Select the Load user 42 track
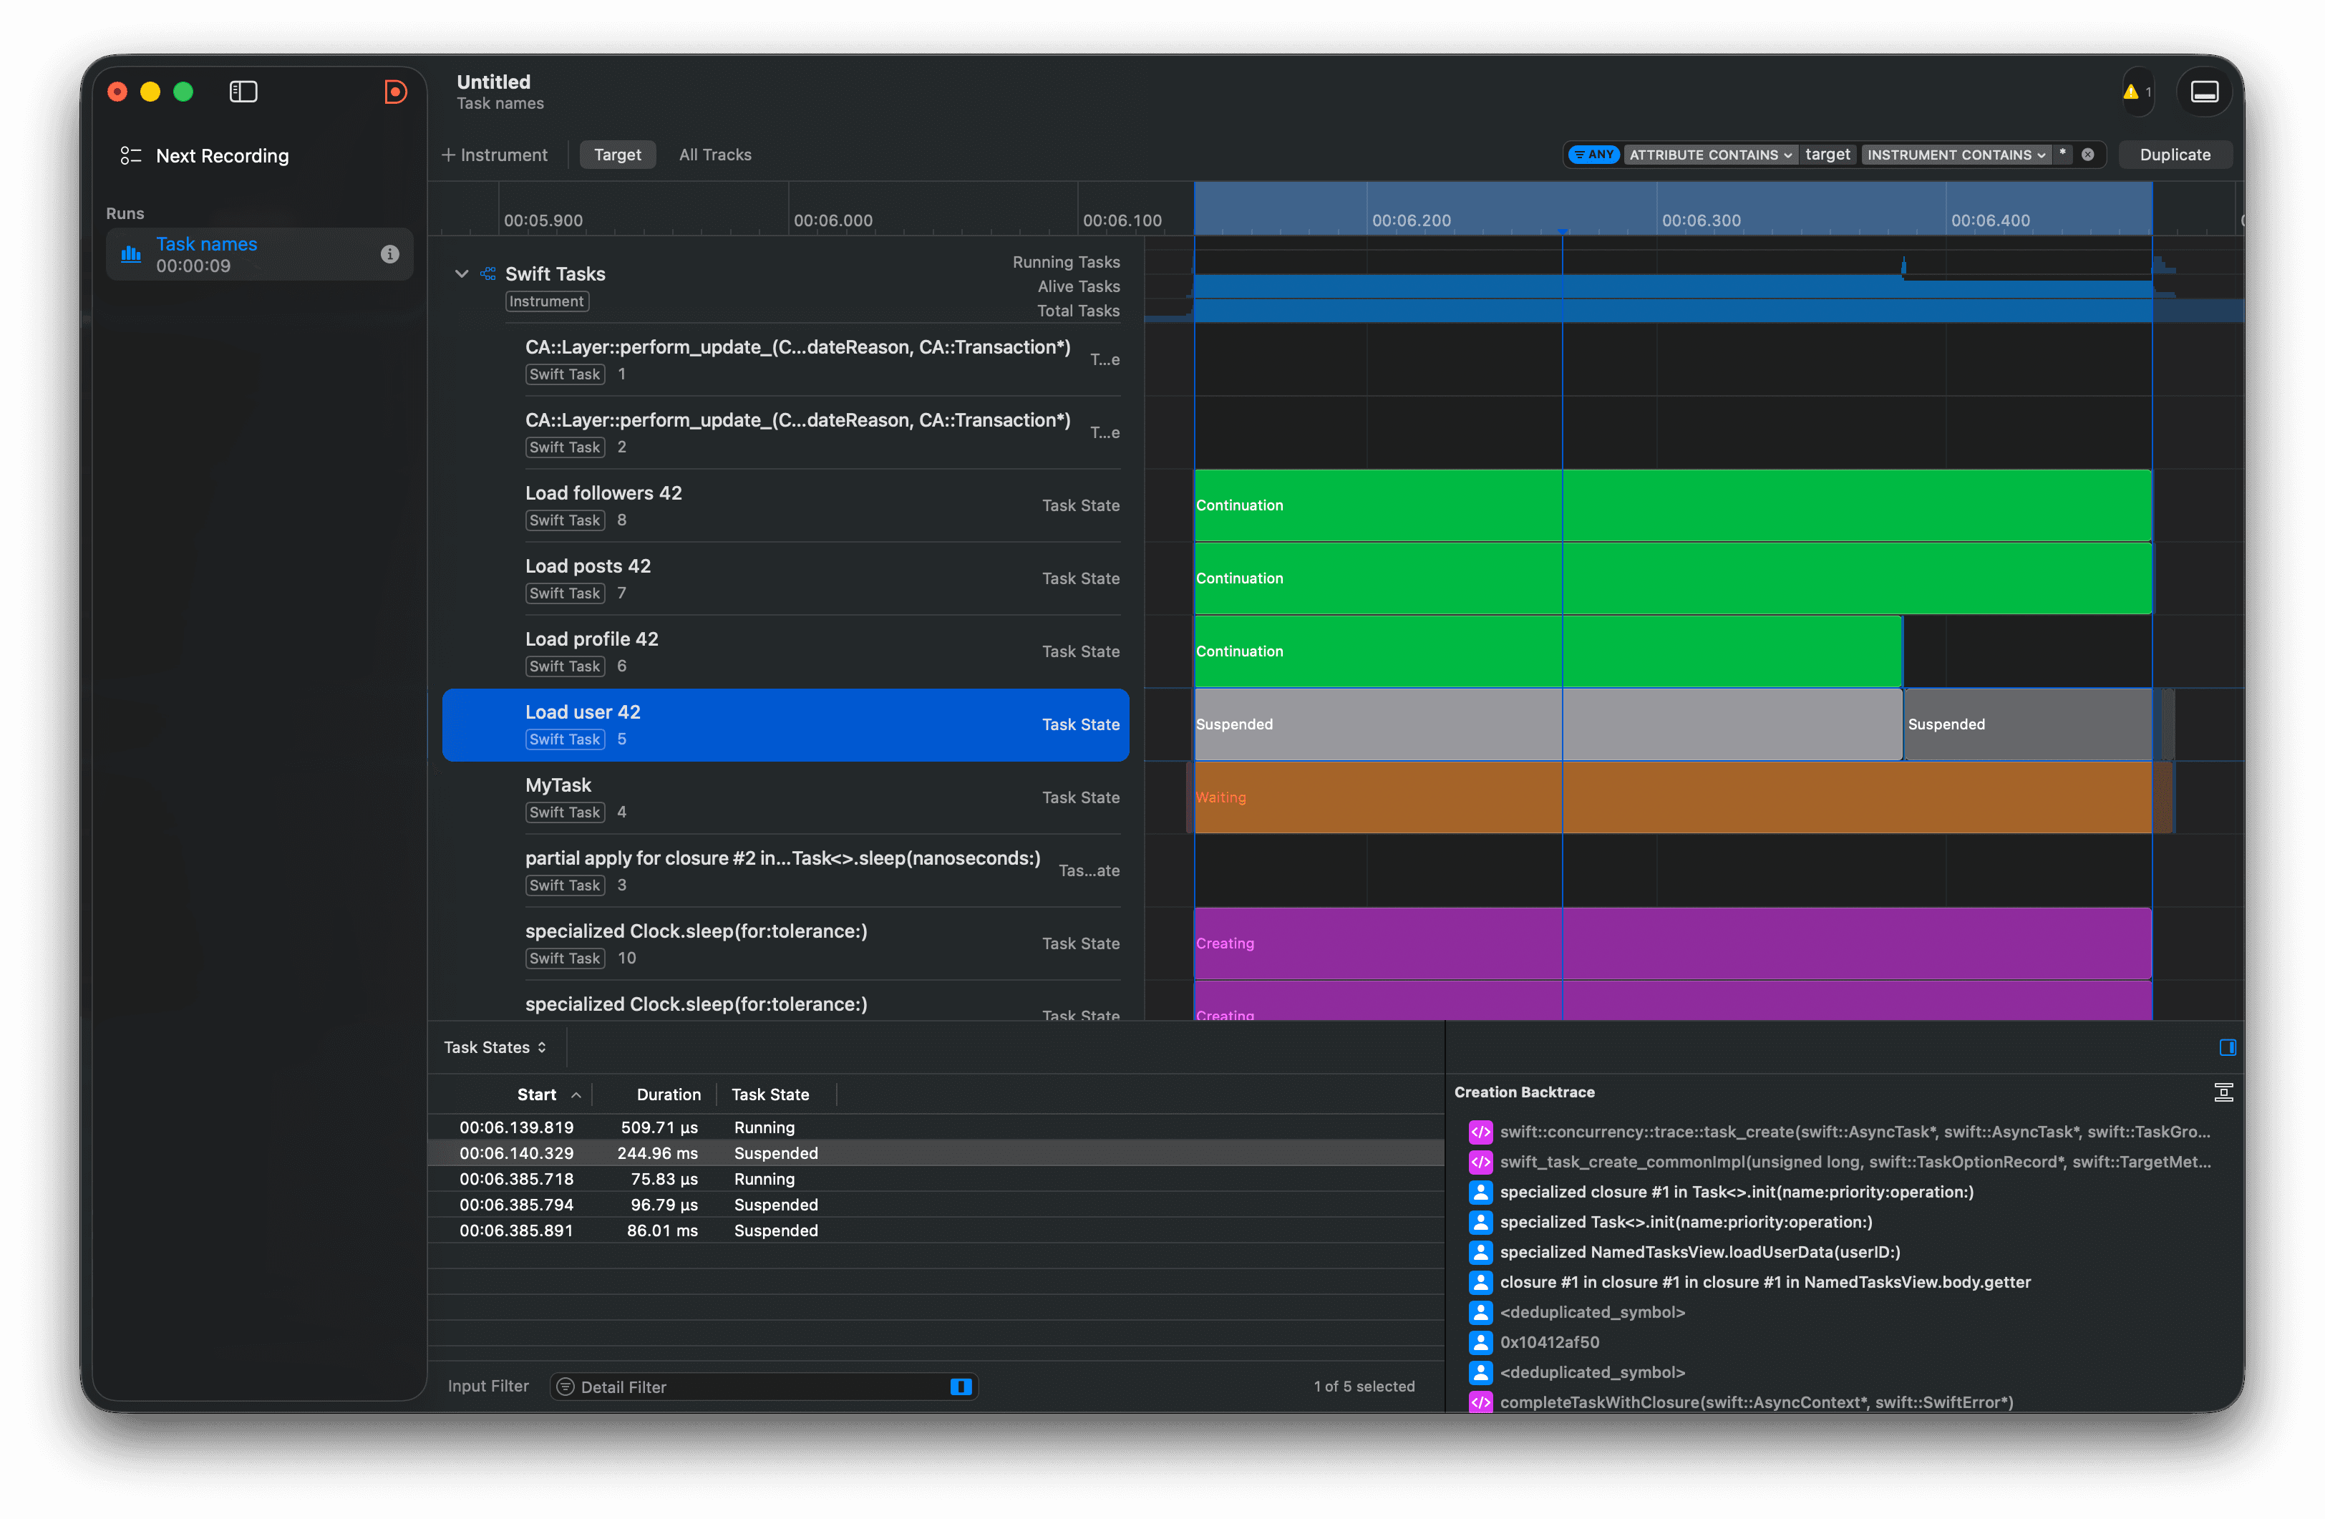Screen dimensions: 2325x1519 click(785, 725)
